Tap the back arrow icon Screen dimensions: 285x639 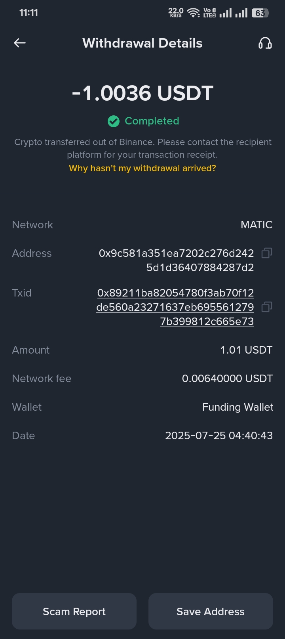20,43
